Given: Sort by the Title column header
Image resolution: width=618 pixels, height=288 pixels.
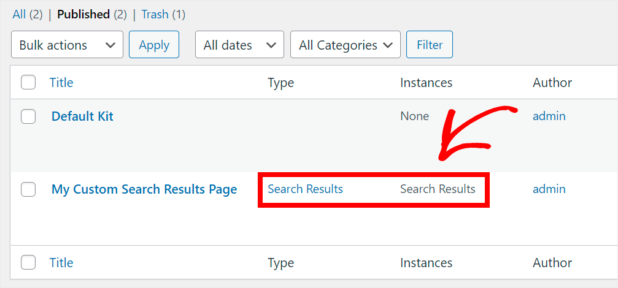Looking at the screenshot, I should (61, 82).
